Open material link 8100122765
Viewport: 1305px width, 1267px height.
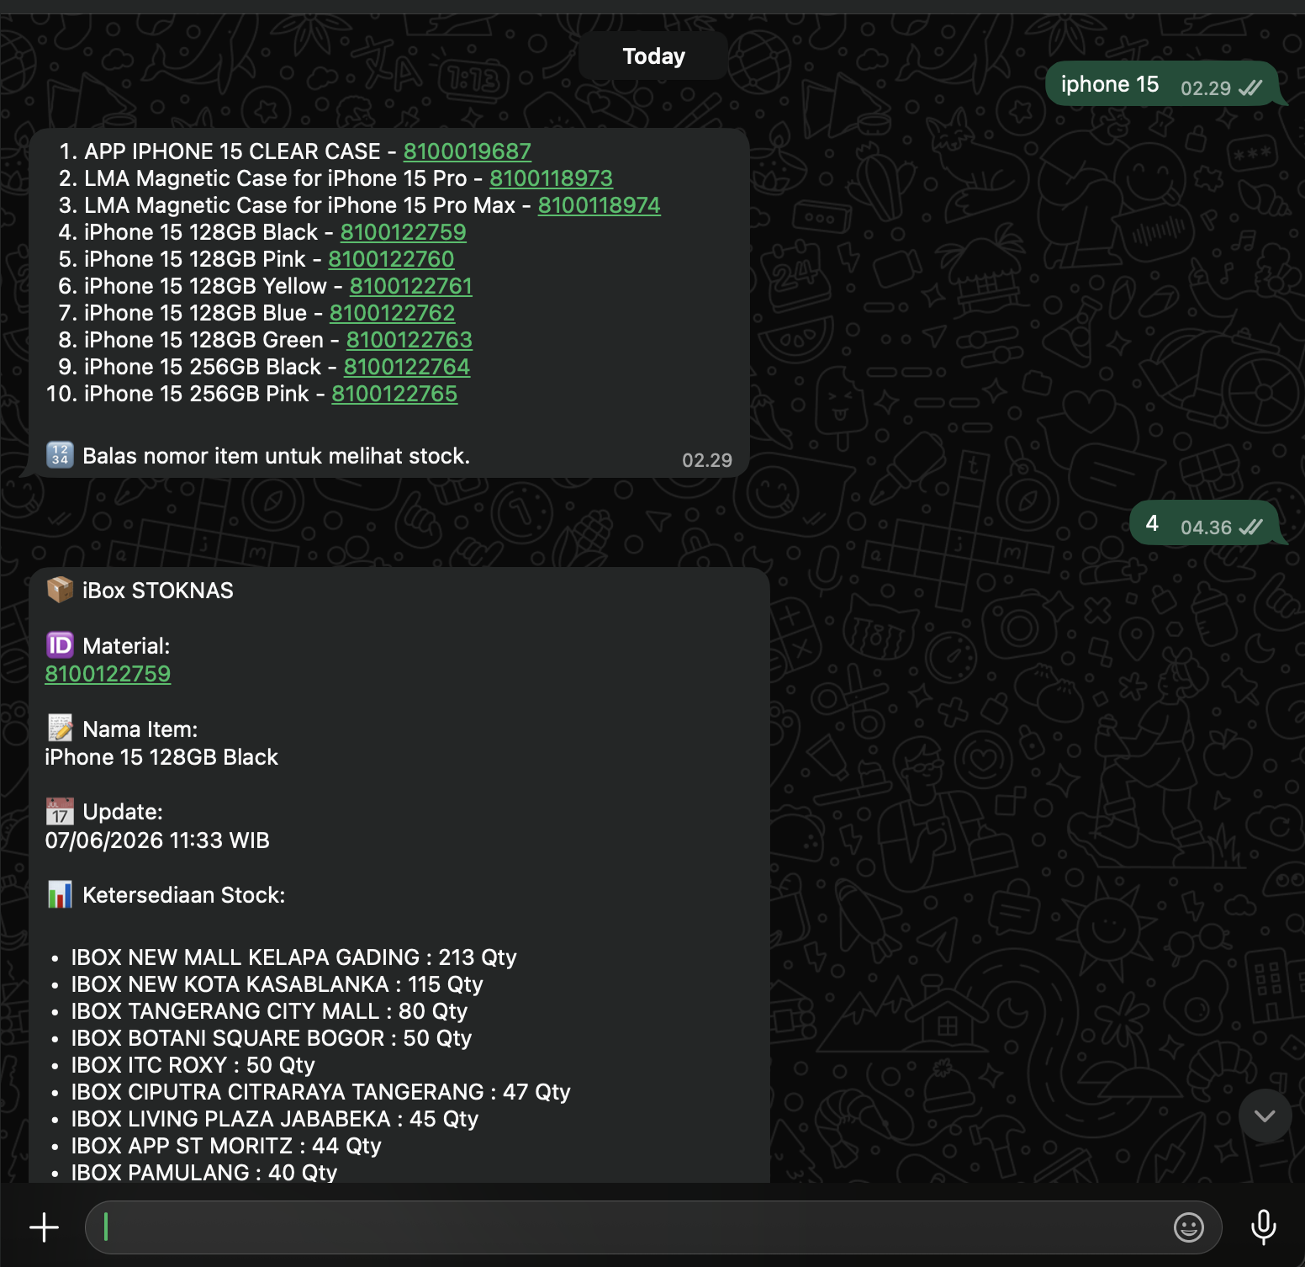pos(394,394)
